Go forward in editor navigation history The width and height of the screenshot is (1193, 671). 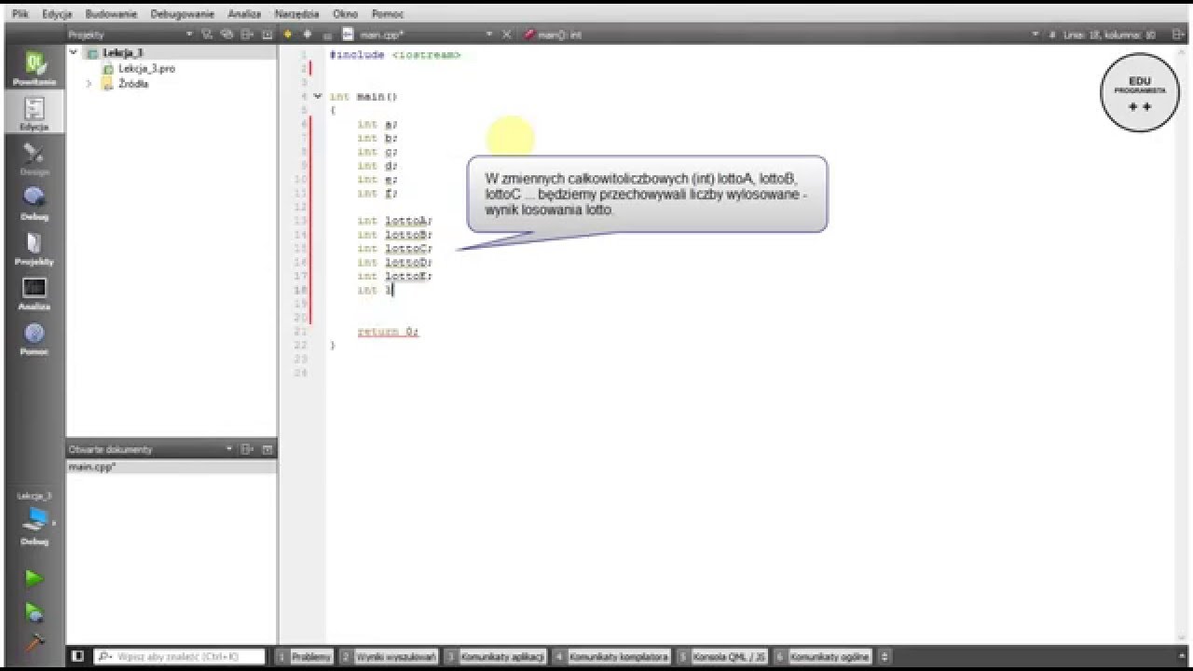pos(308,34)
